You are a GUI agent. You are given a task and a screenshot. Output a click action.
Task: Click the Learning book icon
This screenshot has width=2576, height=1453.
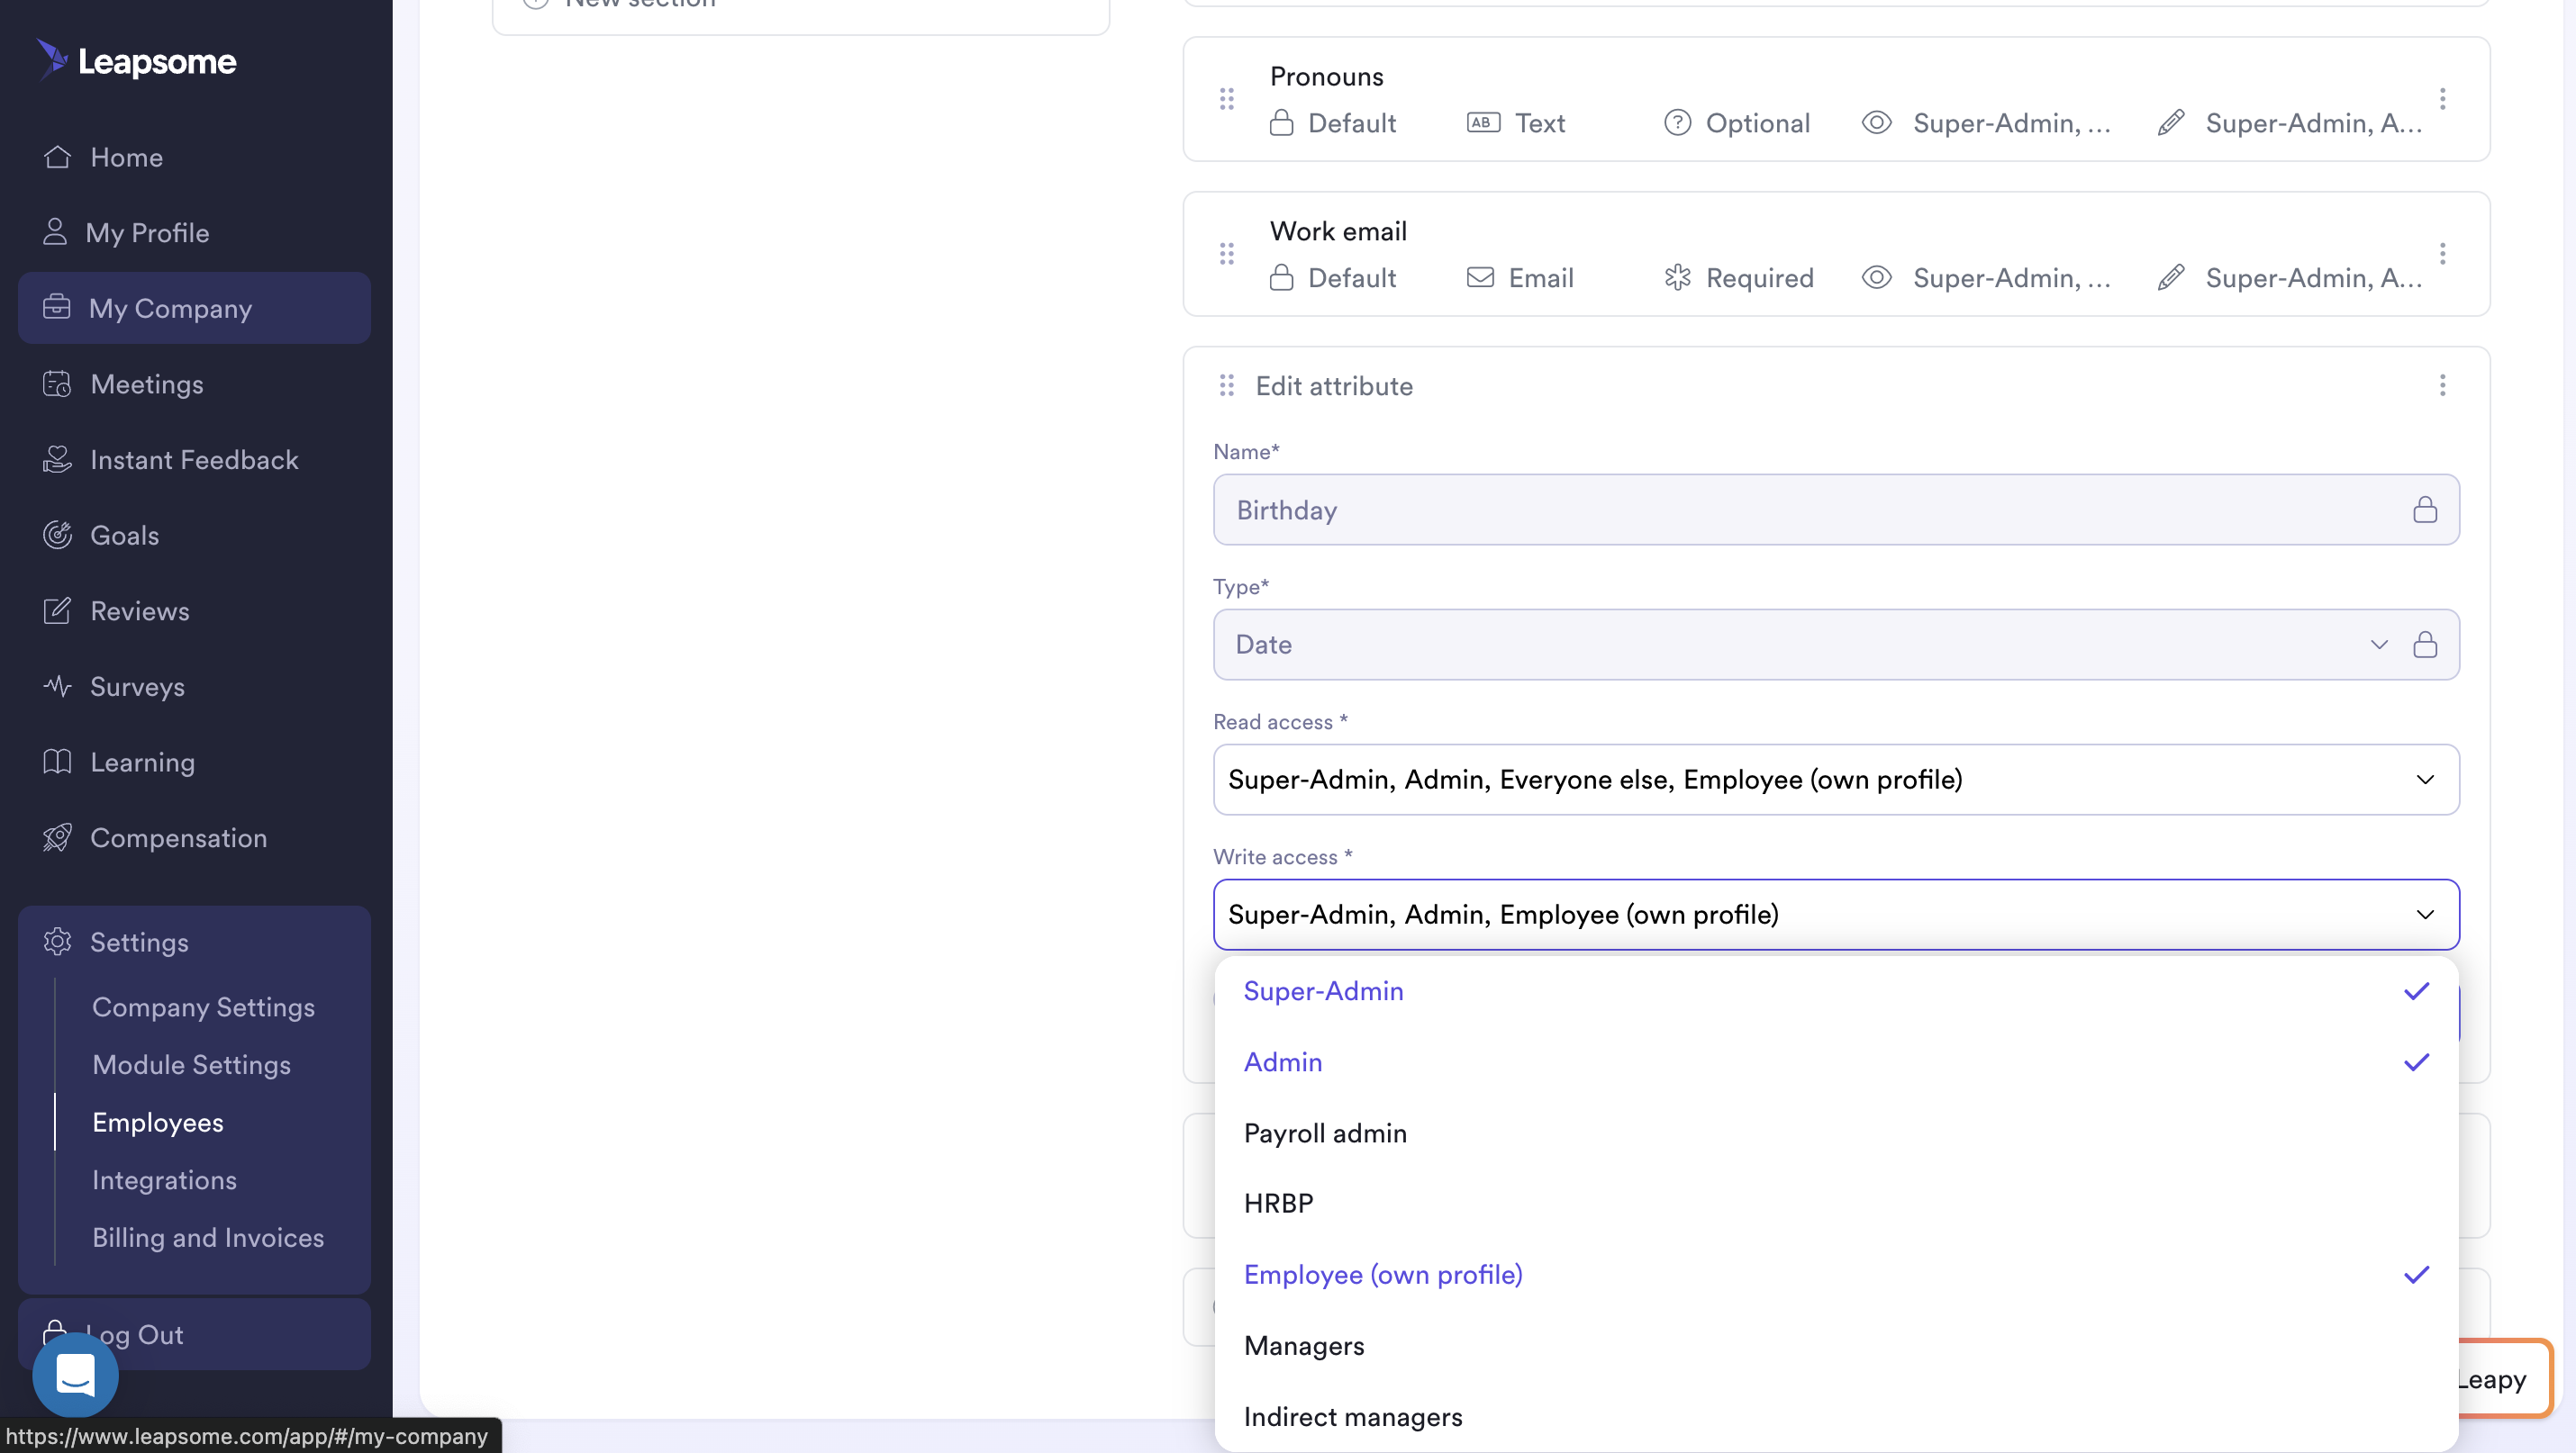pyautogui.click(x=57, y=762)
